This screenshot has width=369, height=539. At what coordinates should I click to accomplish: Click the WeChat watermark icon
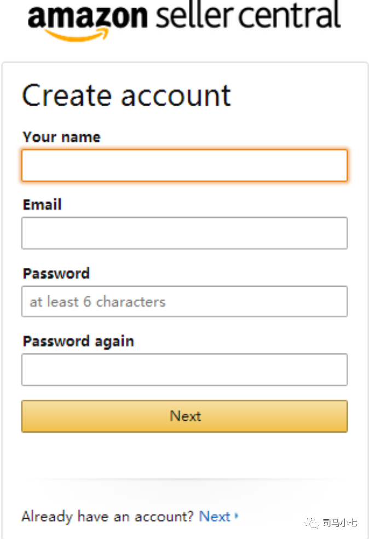312,523
